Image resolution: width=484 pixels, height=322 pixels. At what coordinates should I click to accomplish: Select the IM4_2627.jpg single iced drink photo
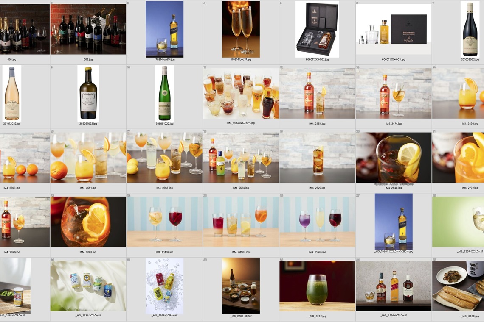[x=317, y=158]
